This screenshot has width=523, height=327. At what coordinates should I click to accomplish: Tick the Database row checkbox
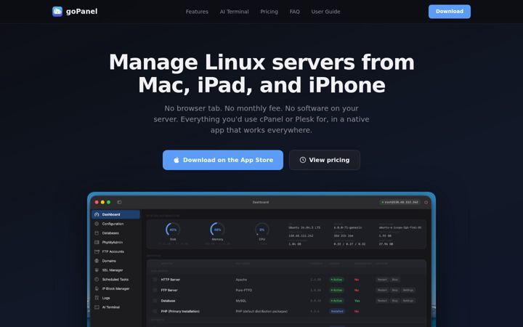(x=155, y=301)
